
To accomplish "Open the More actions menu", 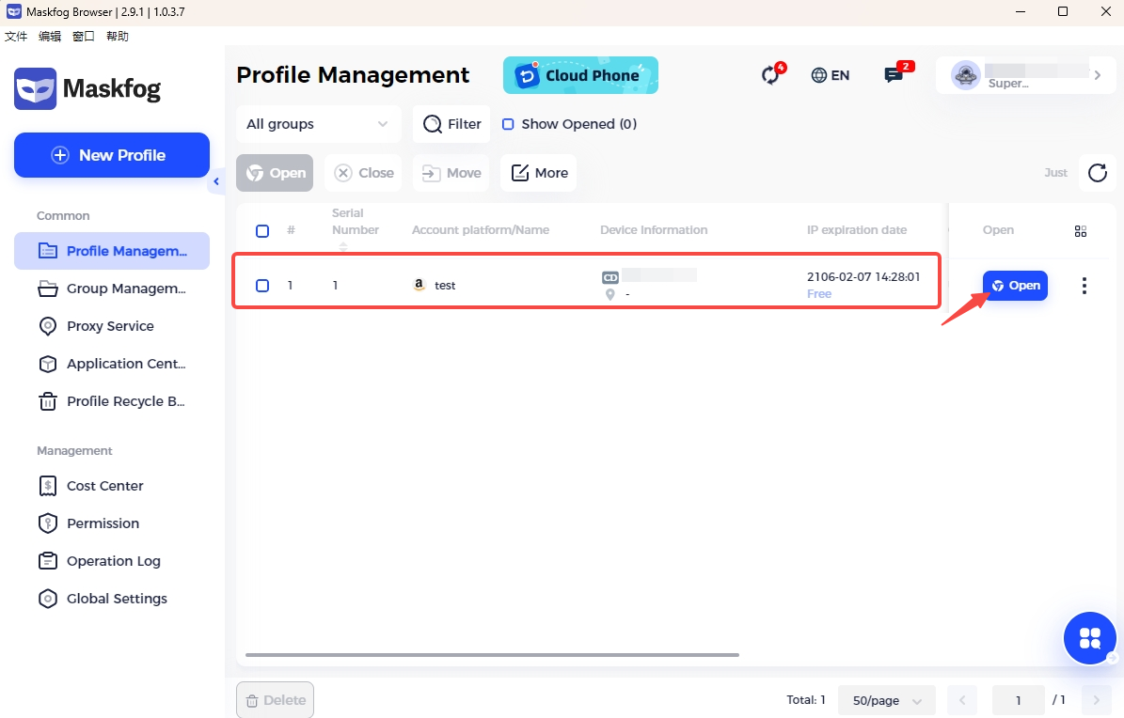I will (538, 173).
